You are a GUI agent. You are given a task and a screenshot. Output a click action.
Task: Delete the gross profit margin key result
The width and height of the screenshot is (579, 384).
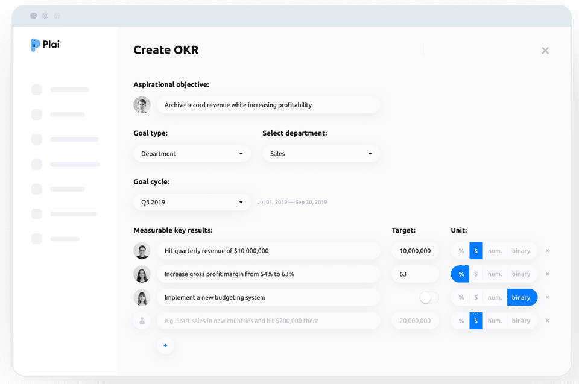point(547,274)
